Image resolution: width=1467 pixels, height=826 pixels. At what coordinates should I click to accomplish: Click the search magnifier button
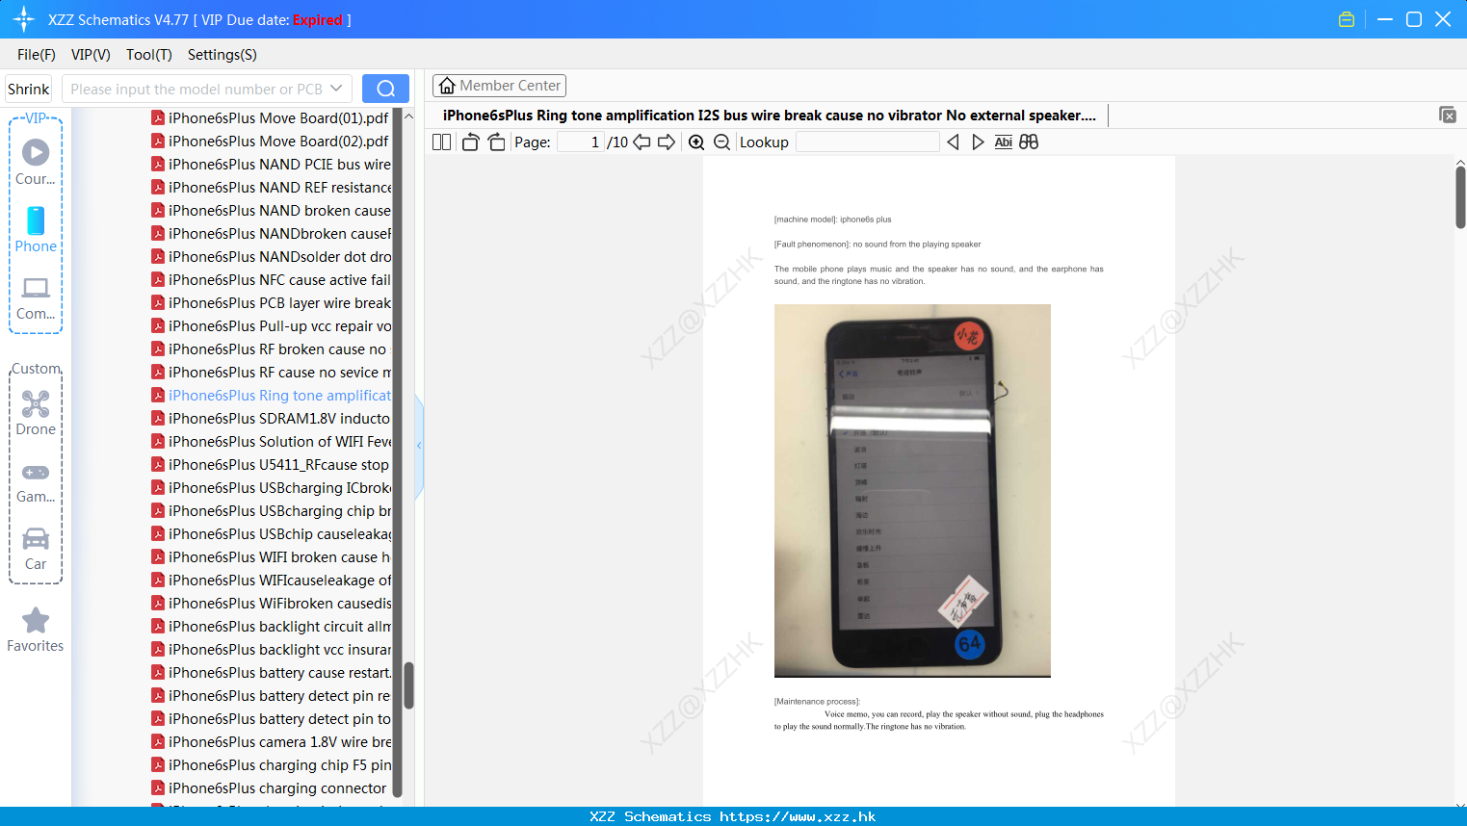385,89
